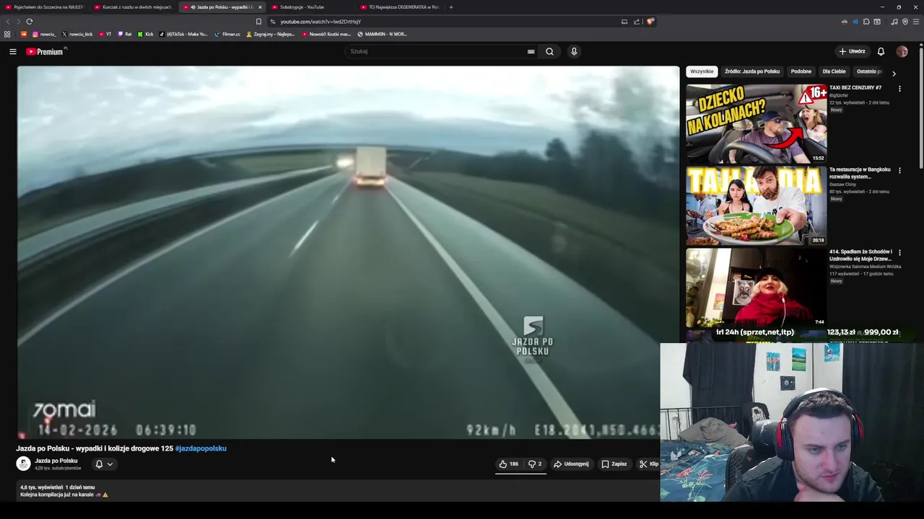Select the Źródło: Jazda po Polsku chip
This screenshot has width=924, height=519.
pos(752,71)
